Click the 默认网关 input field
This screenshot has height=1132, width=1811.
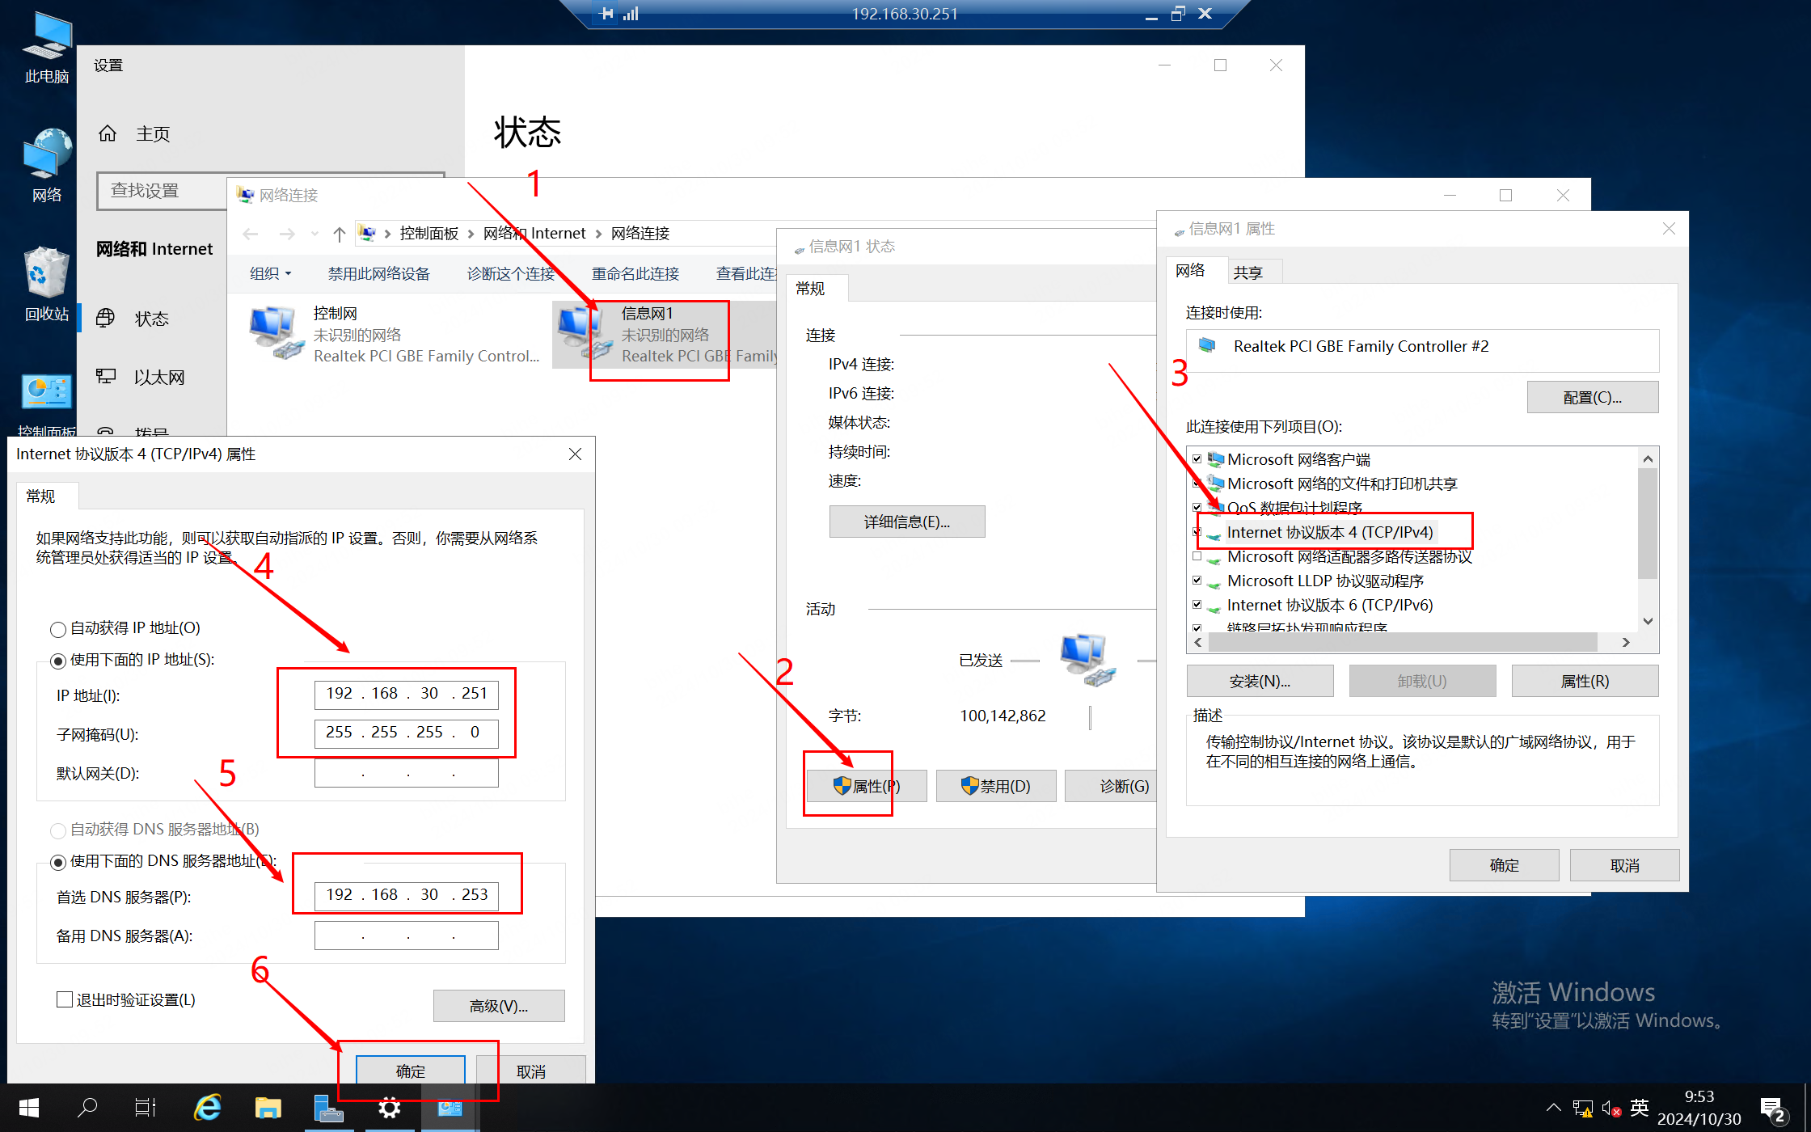(406, 774)
